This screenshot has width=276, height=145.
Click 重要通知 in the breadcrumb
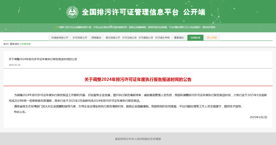pyautogui.click(x=15, y=44)
